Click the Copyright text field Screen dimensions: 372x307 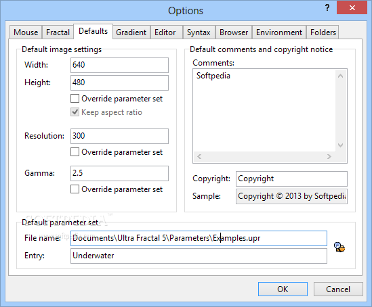coord(291,179)
